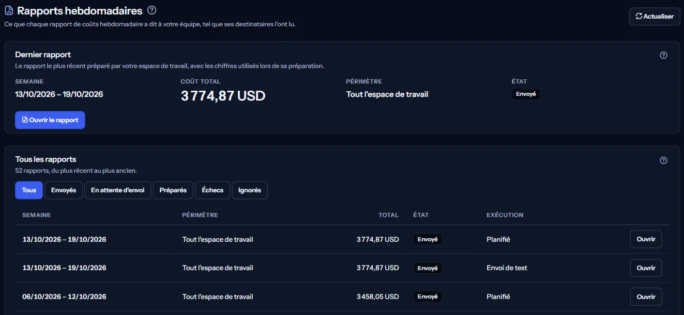Click the Total column header
The height and width of the screenshot is (315, 684).
click(x=388, y=215)
